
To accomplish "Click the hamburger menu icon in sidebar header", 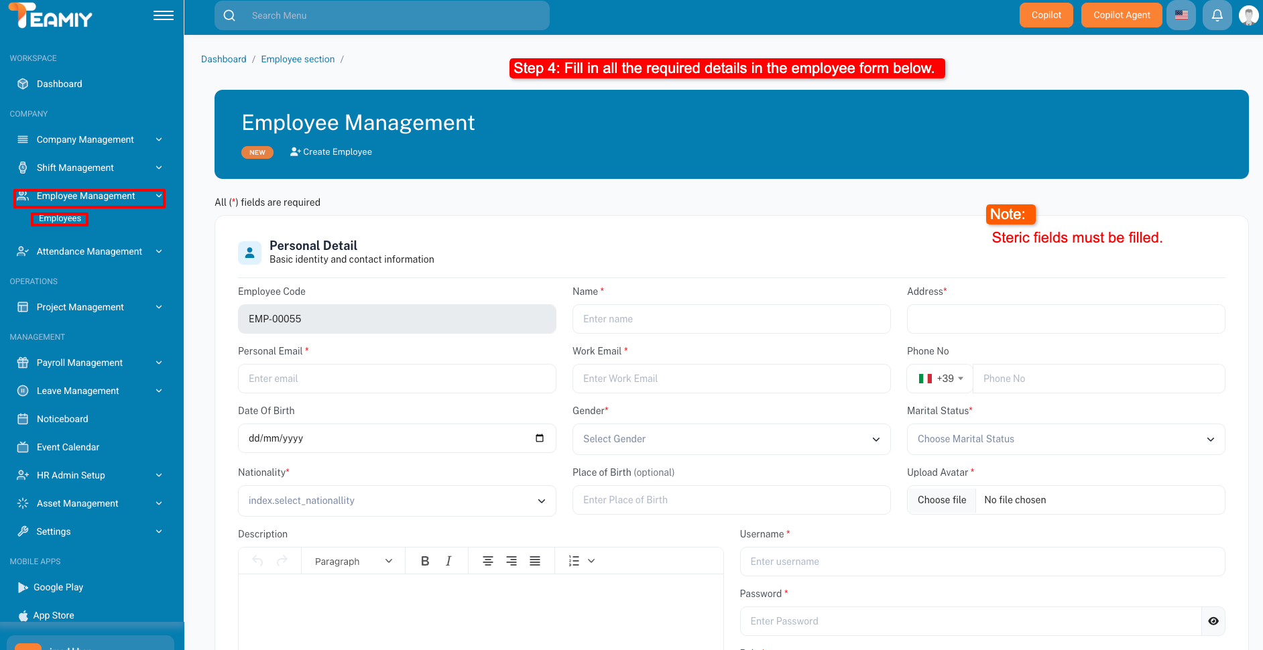I will point(163,15).
